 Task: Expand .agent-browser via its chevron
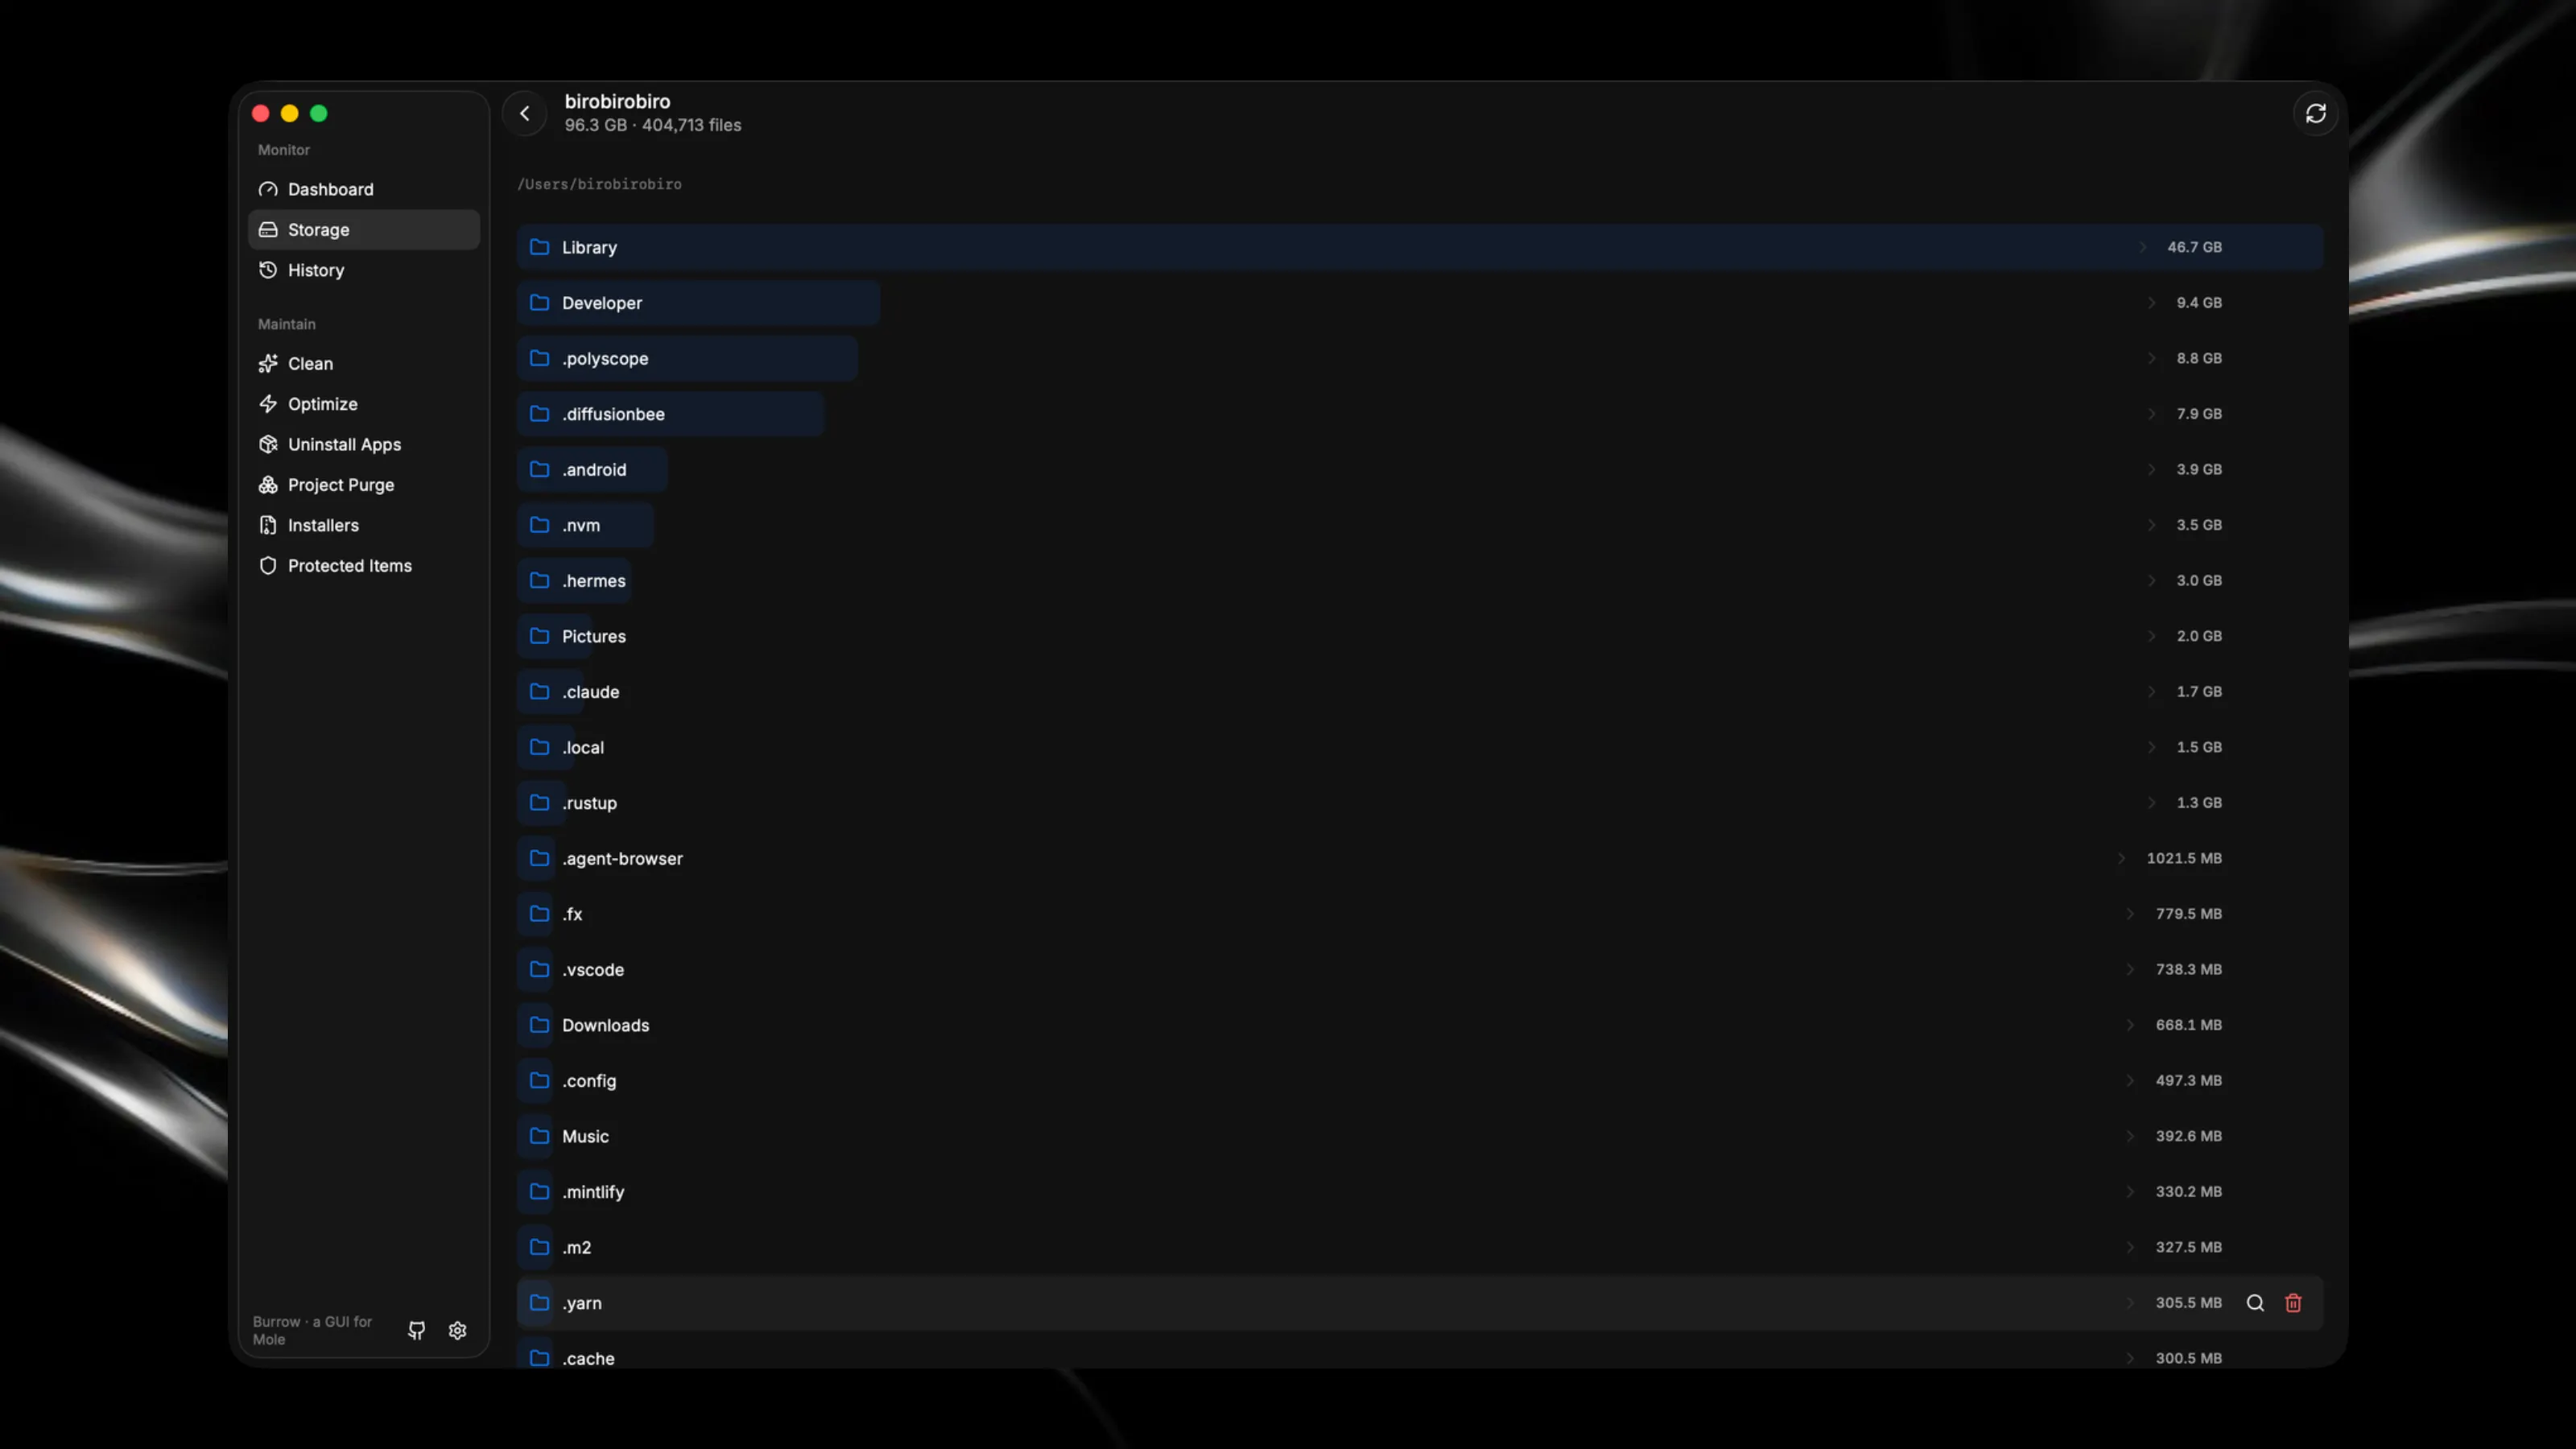2122,858
